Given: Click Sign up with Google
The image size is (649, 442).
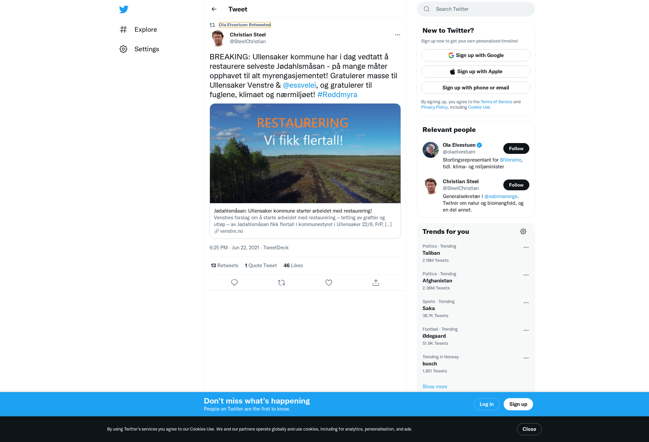Looking at the screenshot, I should point(476,55).
